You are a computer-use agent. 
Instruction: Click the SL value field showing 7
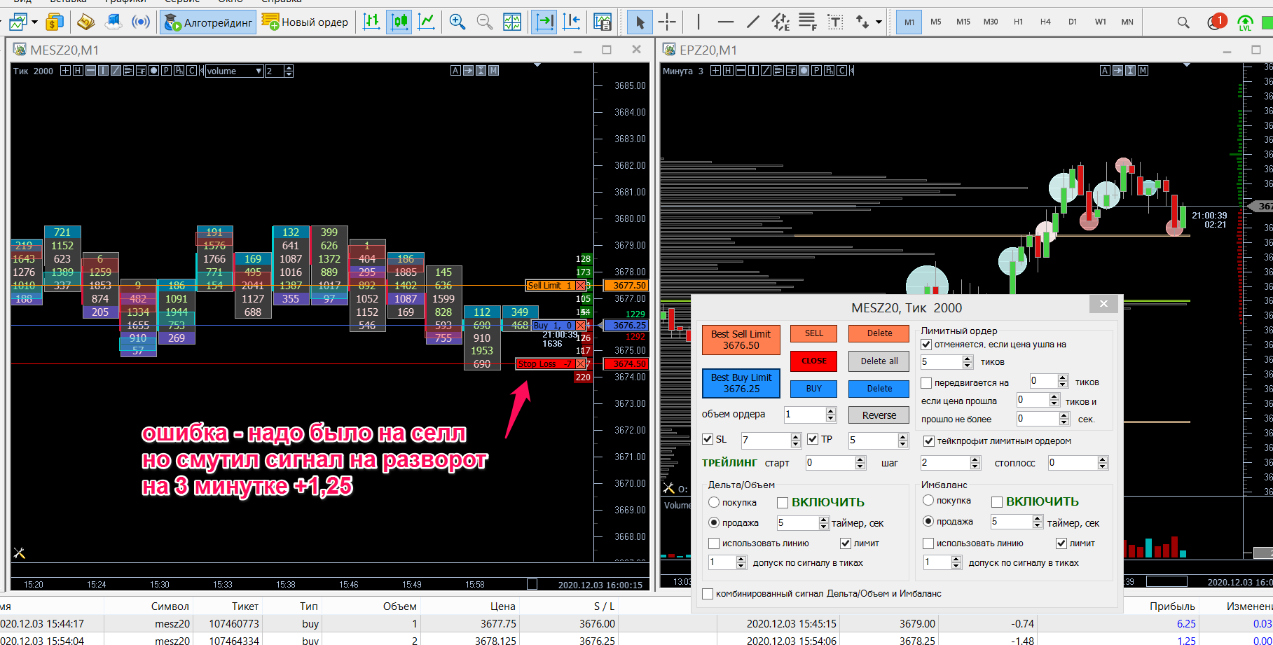click(x=765, y=440)
